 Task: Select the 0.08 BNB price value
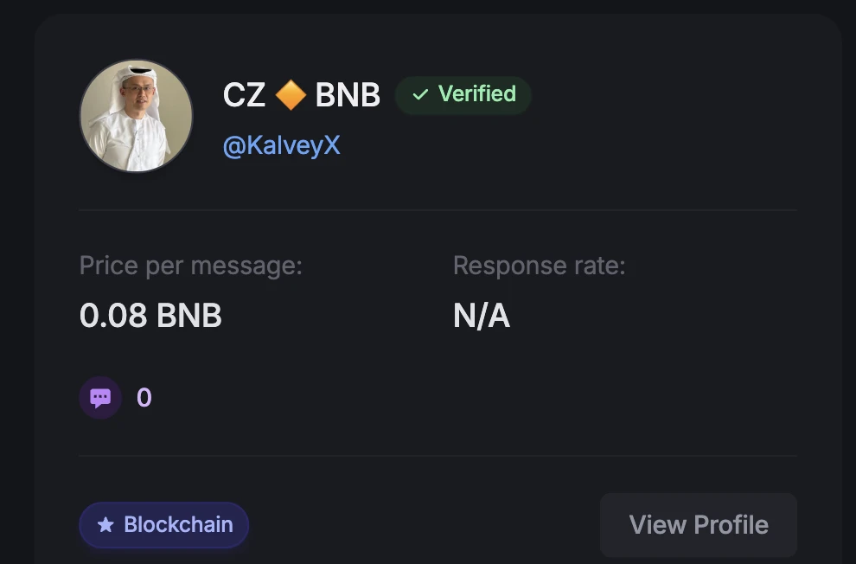coord(150,316)
